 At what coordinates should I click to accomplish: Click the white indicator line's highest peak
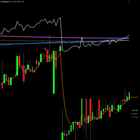[x=60, y=18]
